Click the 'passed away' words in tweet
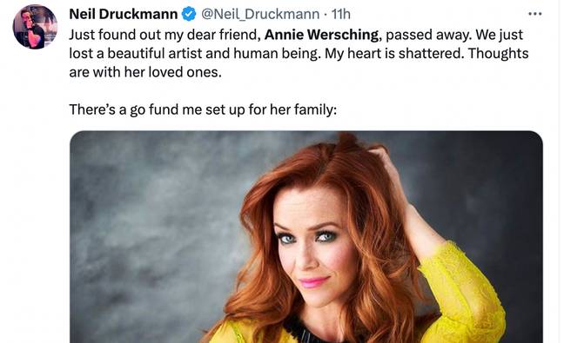 pos(427,35)
